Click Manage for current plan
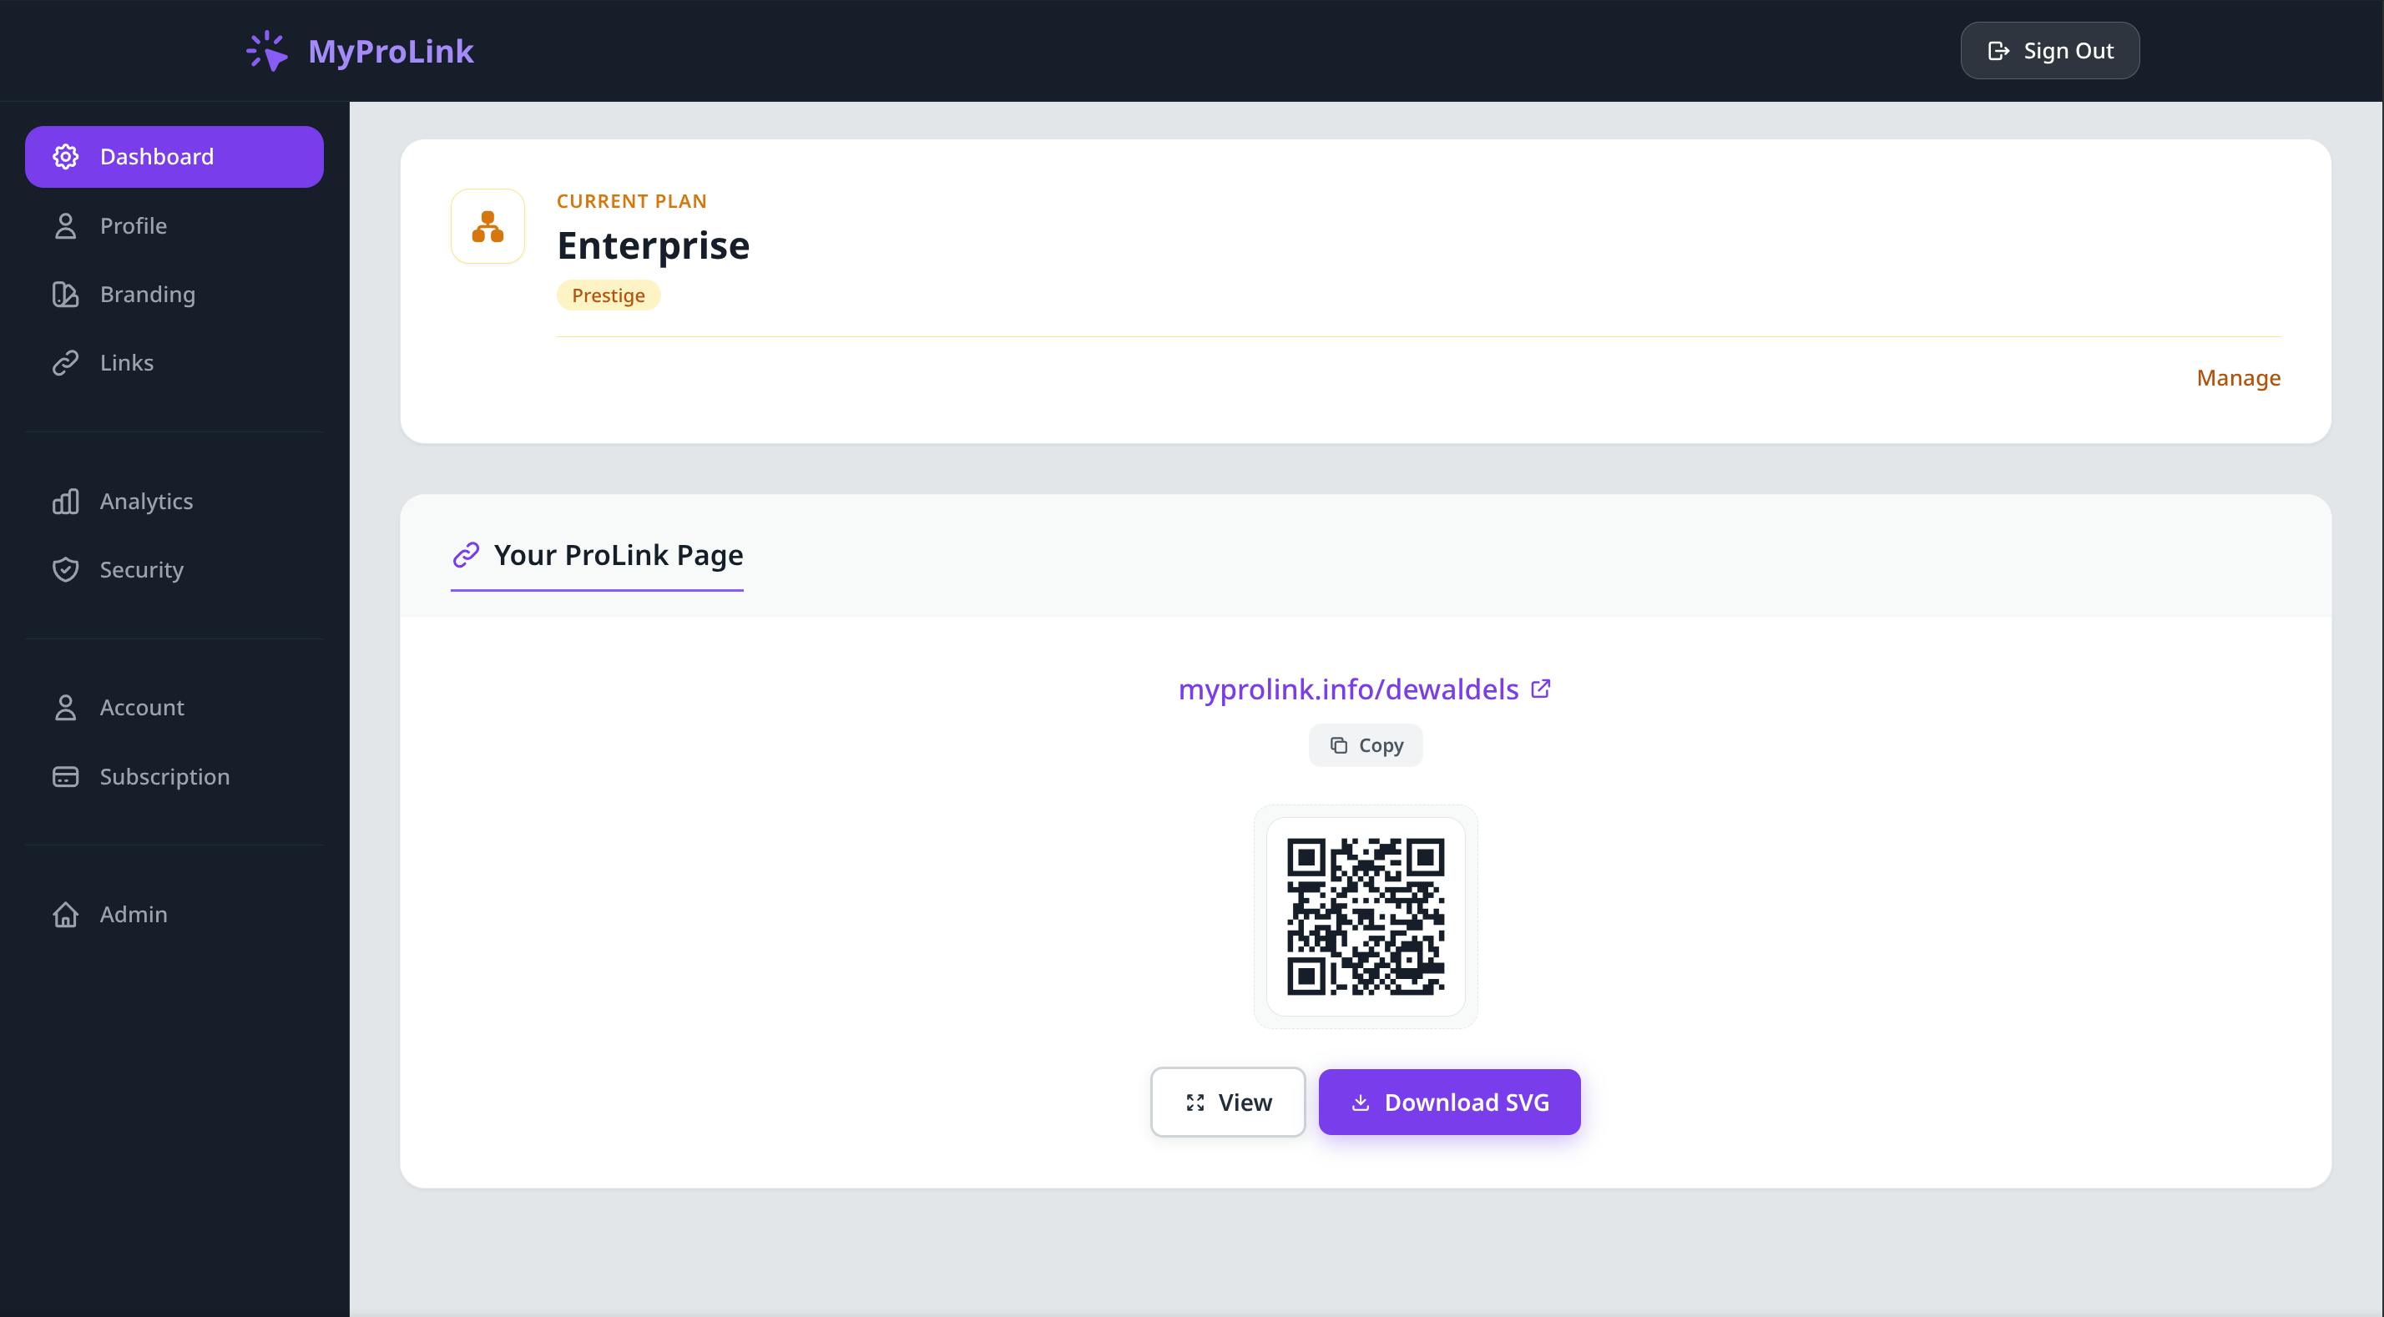This screenshot has width=2384, height=1317. tap(2239, 377)
